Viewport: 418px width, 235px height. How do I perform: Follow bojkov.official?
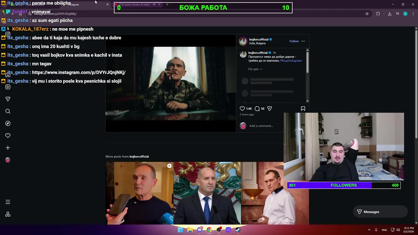pos(294,41)
